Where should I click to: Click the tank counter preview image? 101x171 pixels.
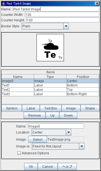click(50, 48)
